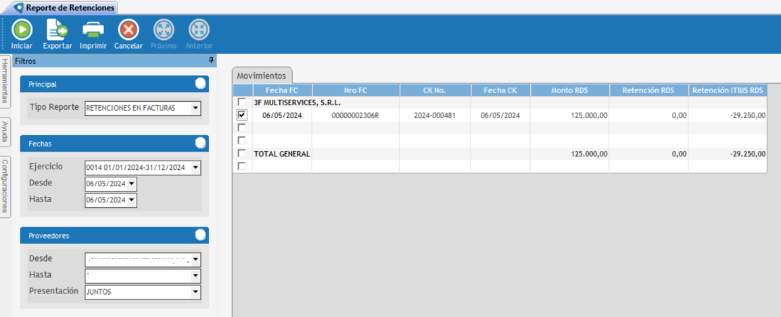This screenshot has width=781, height=317.
Task: Toggle checkbox in TOTAL GENERAL row
Action: point(241,154)
